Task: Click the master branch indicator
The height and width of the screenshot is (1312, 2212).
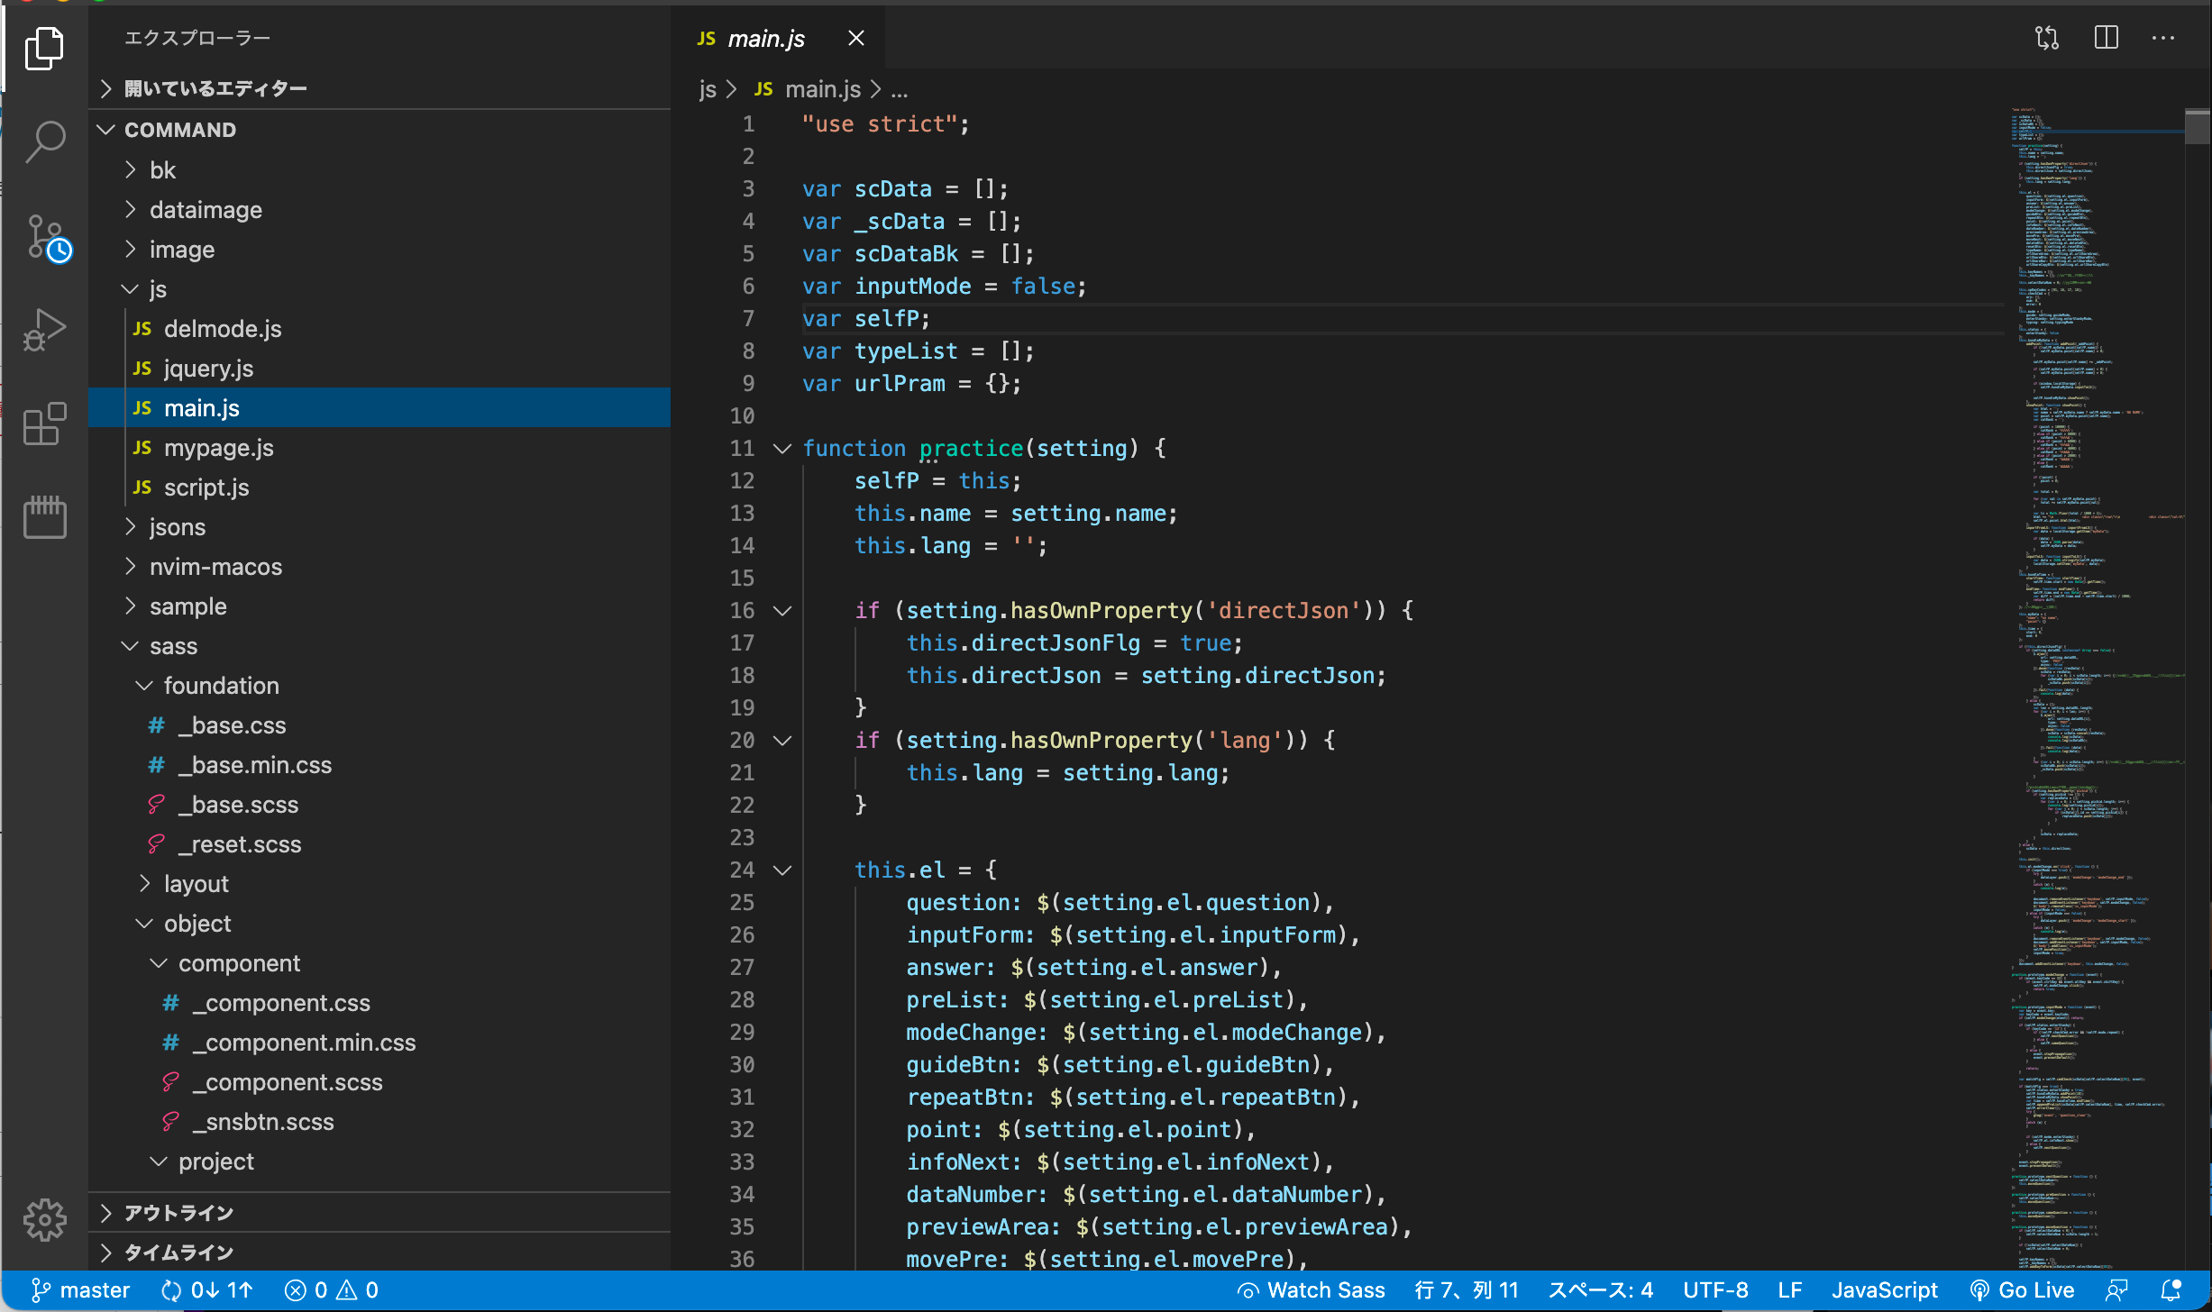Action: 80,1290
